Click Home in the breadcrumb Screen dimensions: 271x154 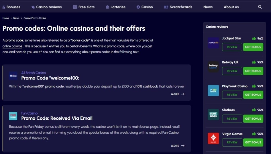(6, 18)
